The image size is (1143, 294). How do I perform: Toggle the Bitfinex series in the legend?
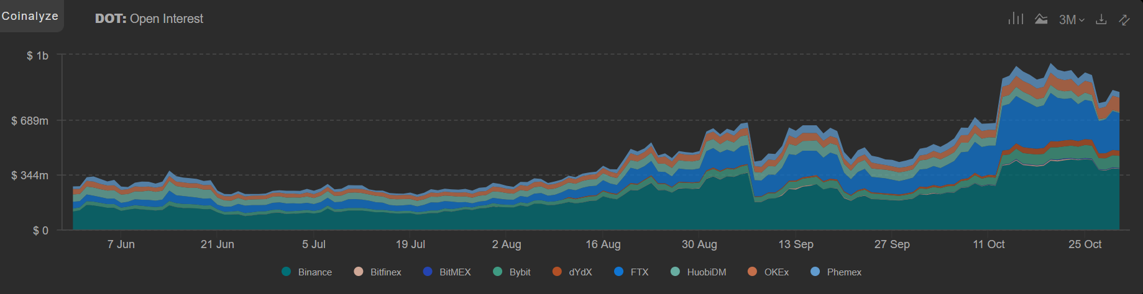pyautogui.click(x=377, y=272)
